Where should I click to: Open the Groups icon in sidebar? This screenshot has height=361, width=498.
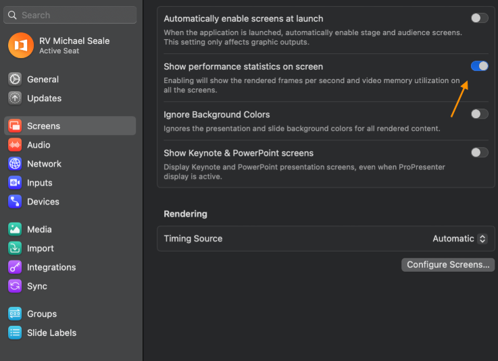pos(15,314)
